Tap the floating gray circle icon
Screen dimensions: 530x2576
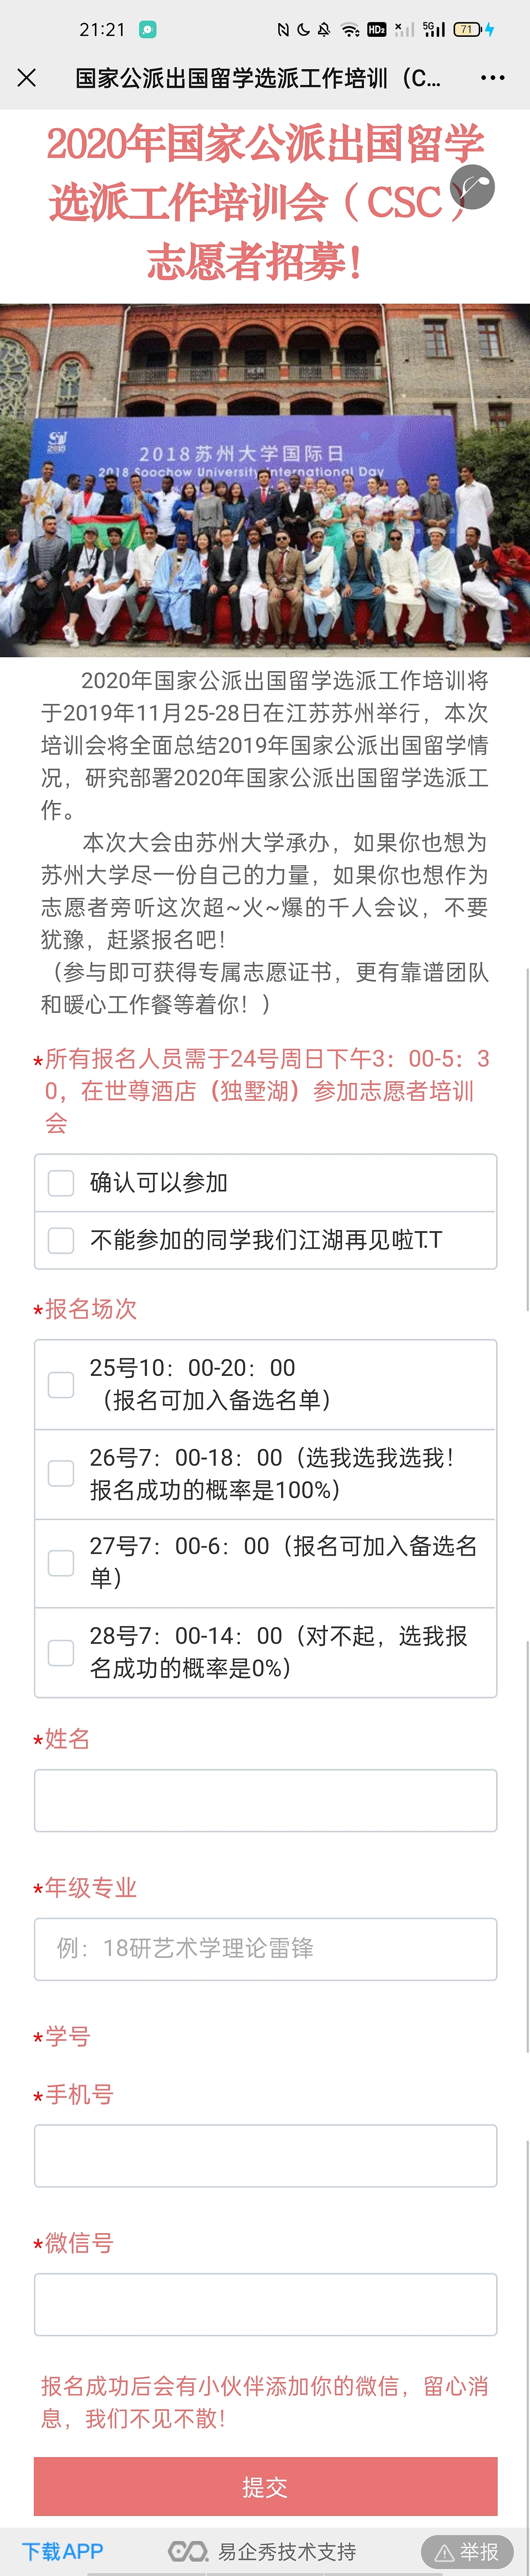473,187
